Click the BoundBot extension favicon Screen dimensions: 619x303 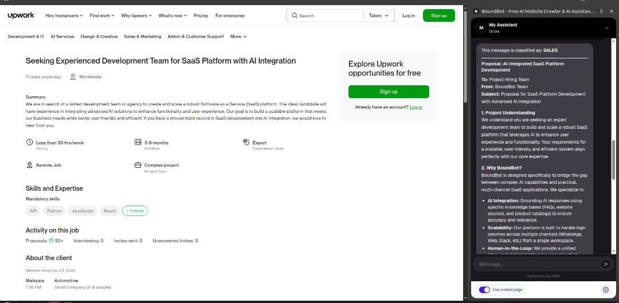coord(476,11)
